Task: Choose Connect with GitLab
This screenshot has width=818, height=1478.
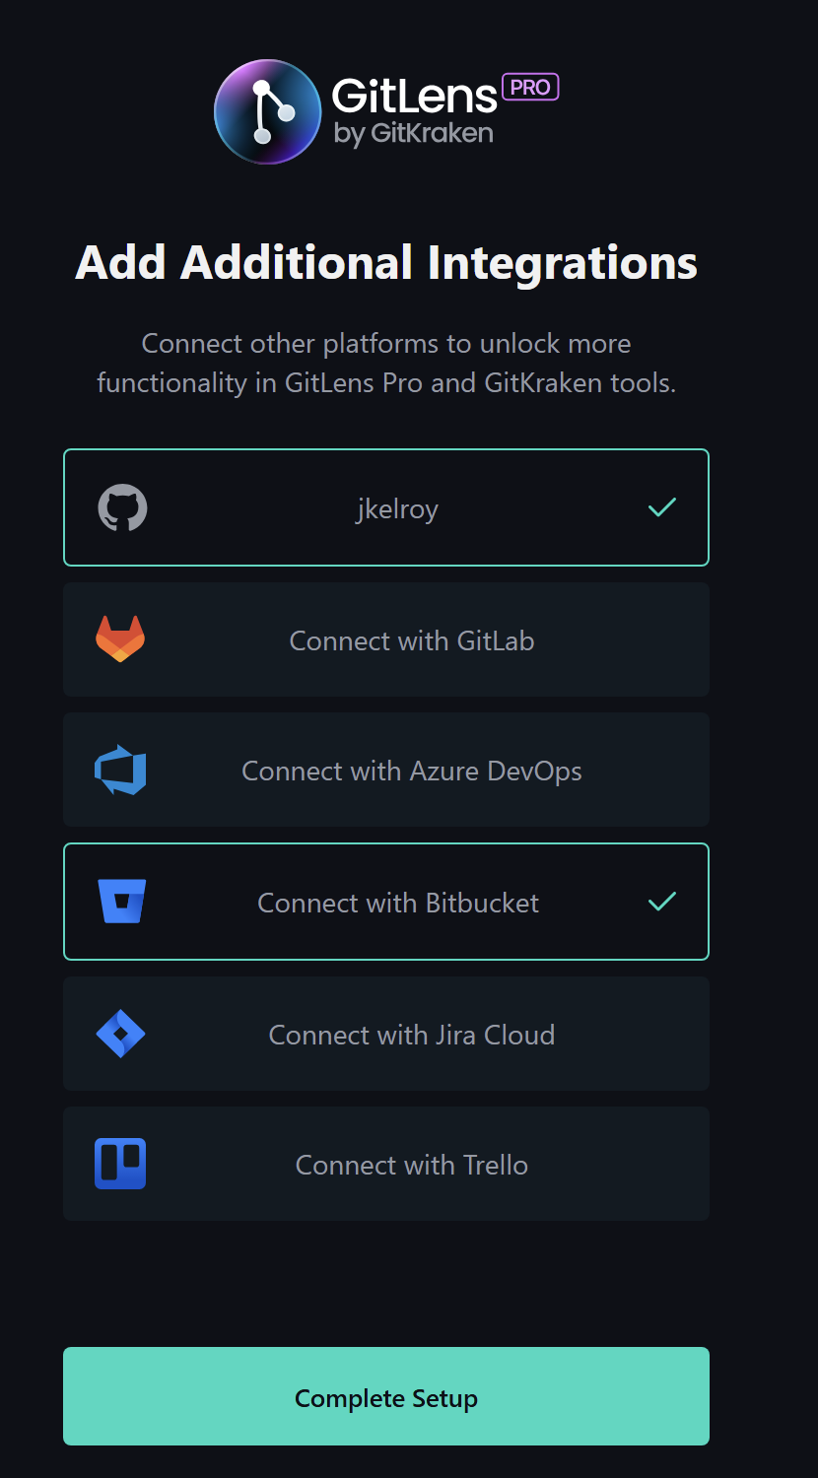Action: pyautogui.click(x=386, y=639)
